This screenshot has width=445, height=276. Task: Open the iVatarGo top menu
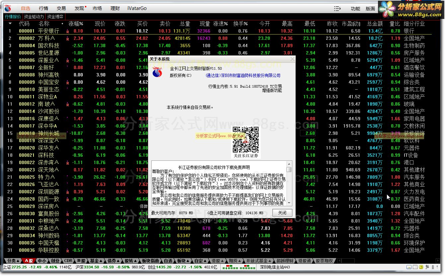137,8
